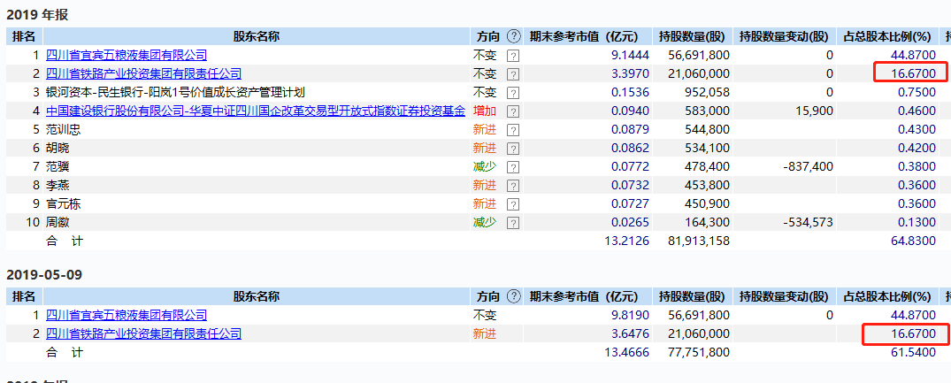The height and width of the screenshot is (383, 951).
Task: Select shareholder name 周徽
Action: tap(58, 222)
